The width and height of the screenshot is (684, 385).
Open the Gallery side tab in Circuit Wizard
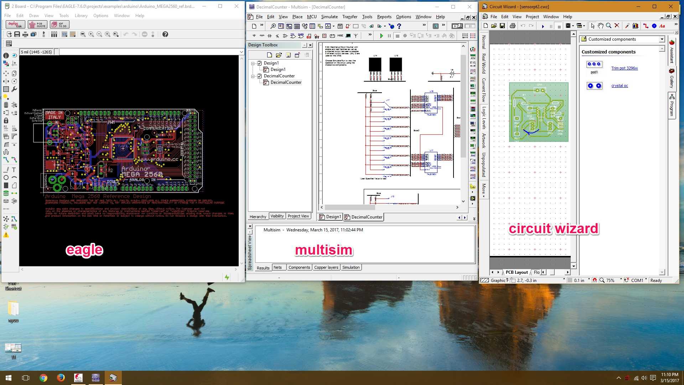pos(672,78)
